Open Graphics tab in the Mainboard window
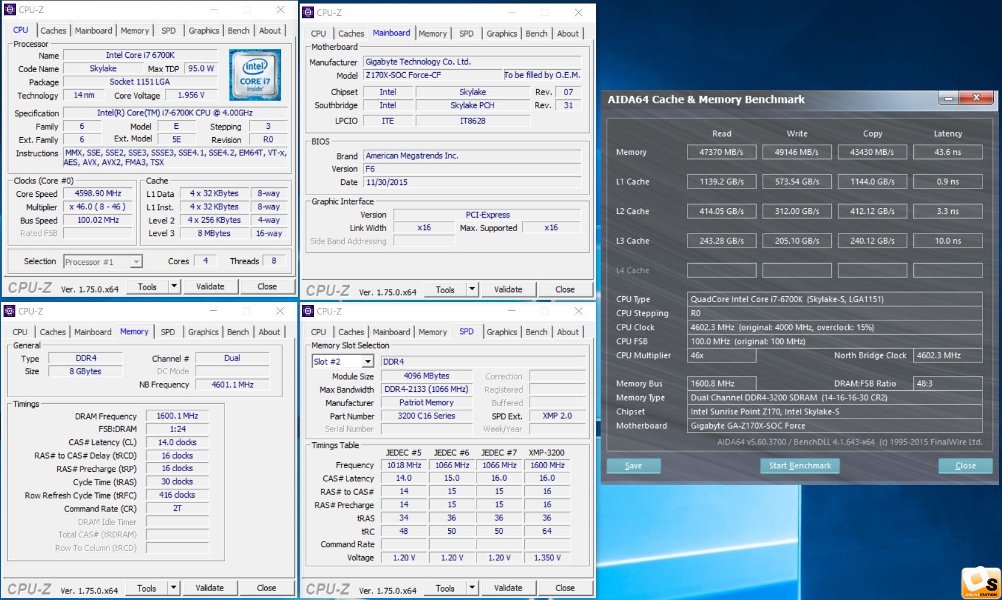This screenshot has width=1002, height=600. [x=501, y=33]
